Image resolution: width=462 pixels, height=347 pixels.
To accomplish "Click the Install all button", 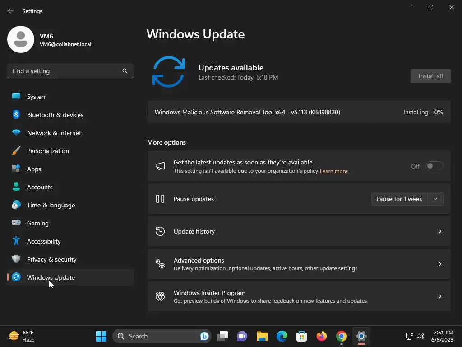I will click(x=430, y=76).
